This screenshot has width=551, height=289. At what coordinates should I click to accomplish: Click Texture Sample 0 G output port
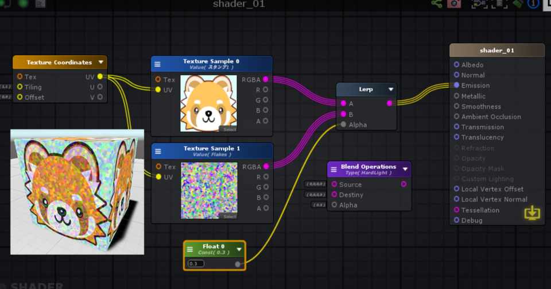[x=266, y=100]
